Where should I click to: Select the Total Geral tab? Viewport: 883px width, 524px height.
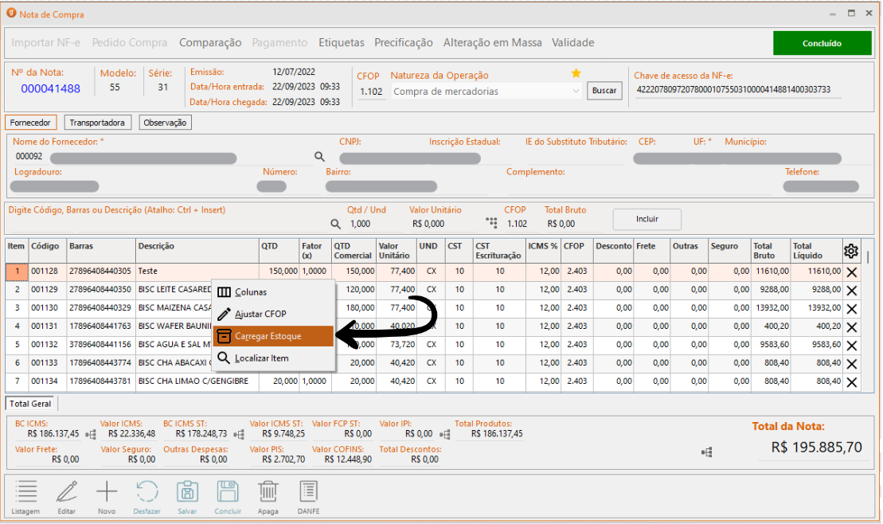pyautogui.click(x=30, y=404)
